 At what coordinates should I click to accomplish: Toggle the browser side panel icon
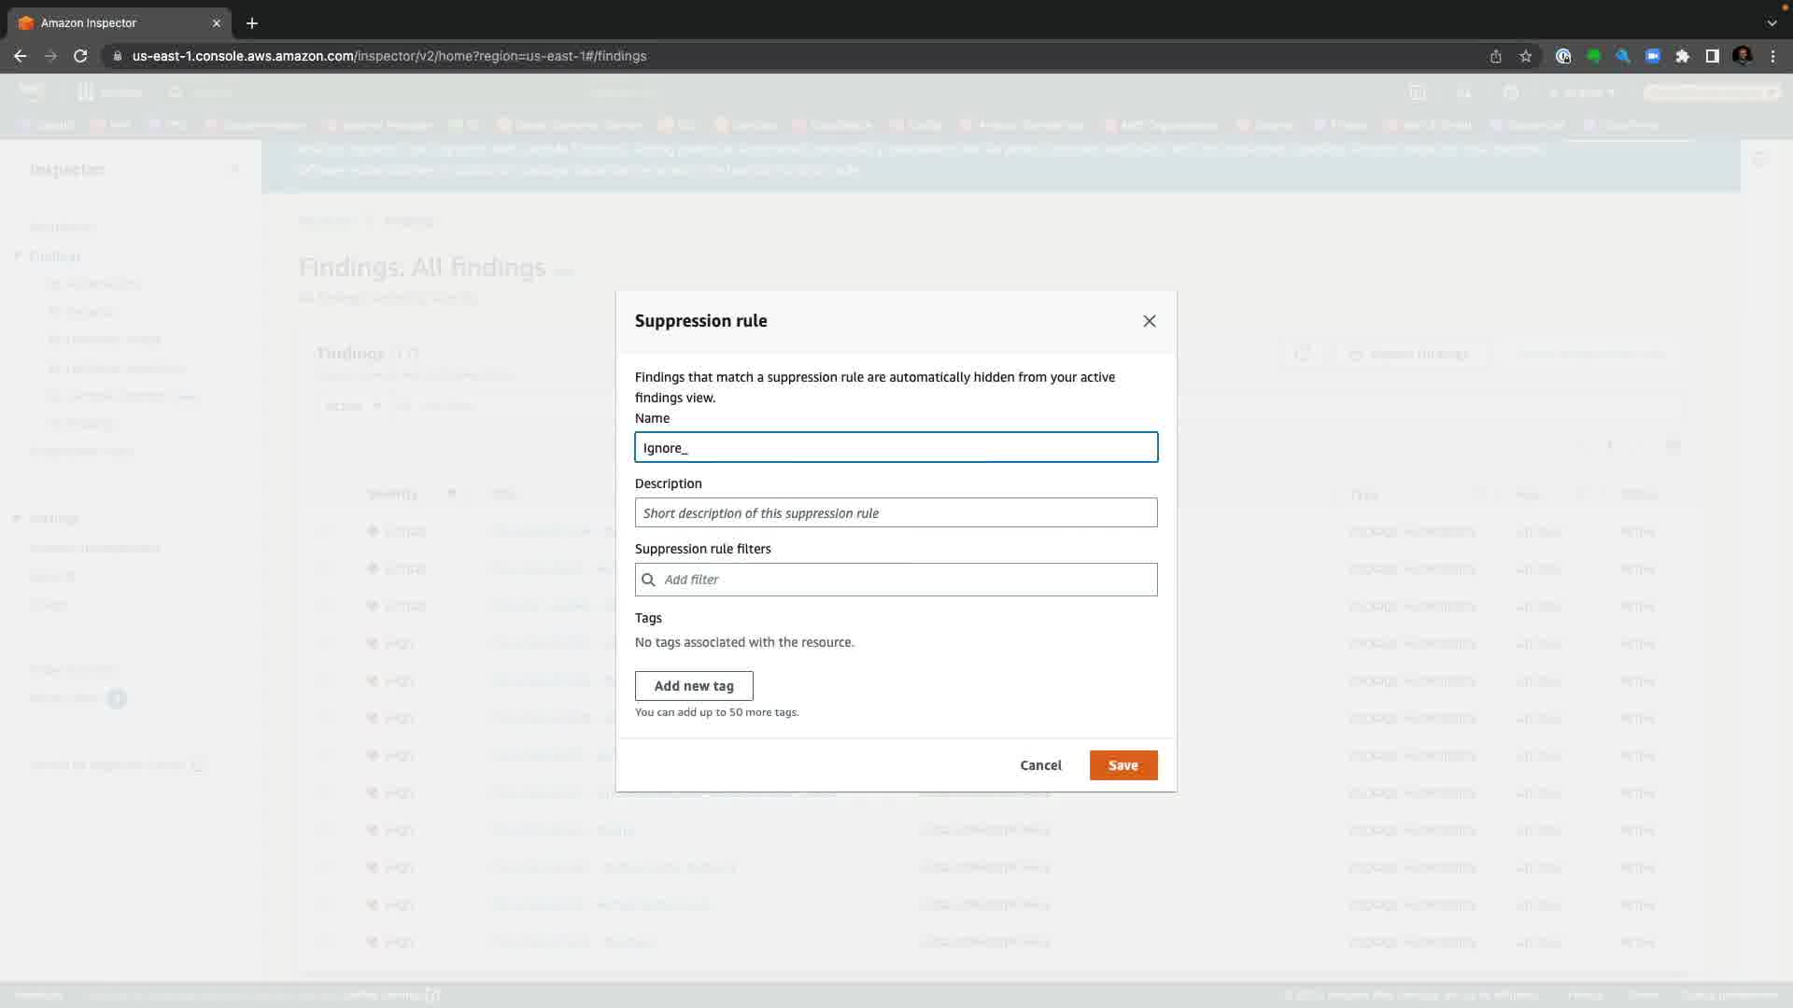click(1712, 56)
